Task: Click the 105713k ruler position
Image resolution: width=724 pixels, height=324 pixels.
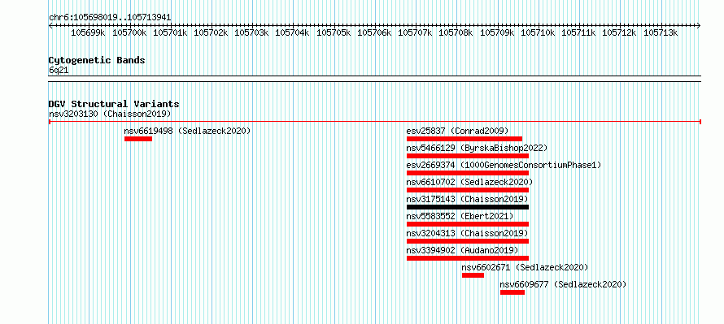Action: click(x=661, y=32)
